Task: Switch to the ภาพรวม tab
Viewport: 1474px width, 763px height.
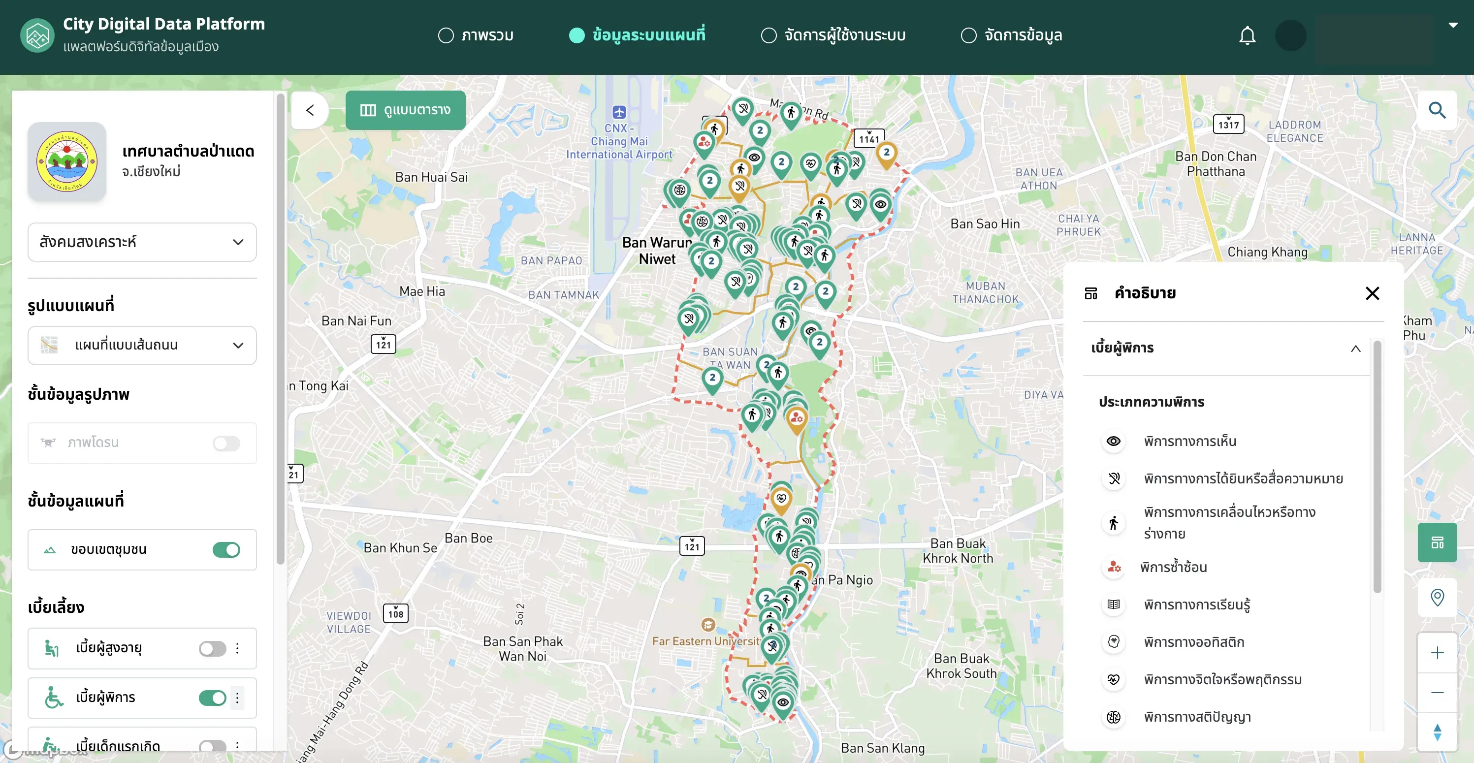Action: click(x=476, y=35)
